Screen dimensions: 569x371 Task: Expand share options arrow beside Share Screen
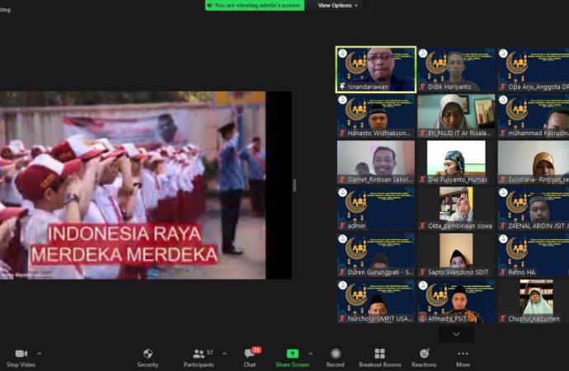click(311, 353)
